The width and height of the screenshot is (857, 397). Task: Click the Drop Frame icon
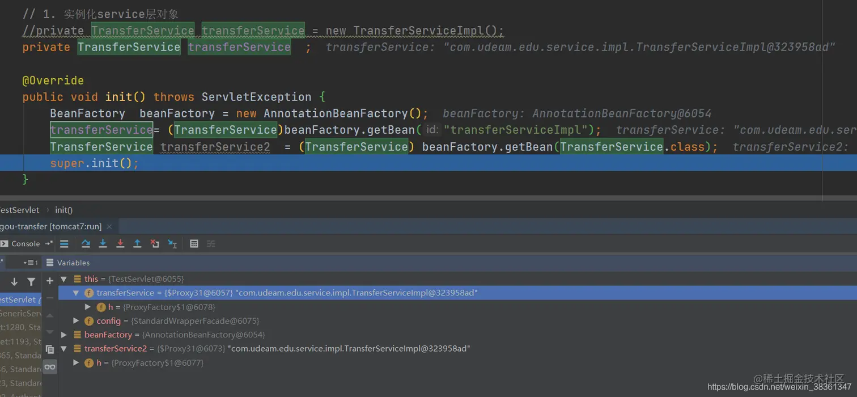(x=155, y=243)
